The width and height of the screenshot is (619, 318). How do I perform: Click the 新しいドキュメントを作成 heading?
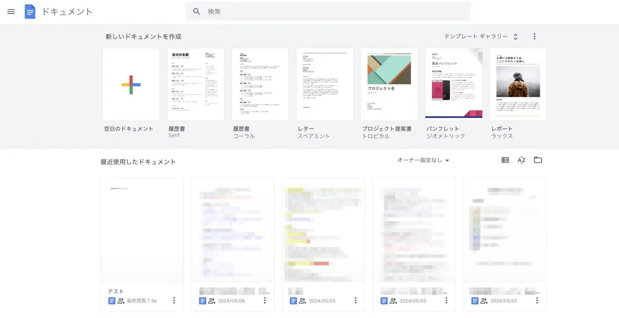tap(144, 36)
